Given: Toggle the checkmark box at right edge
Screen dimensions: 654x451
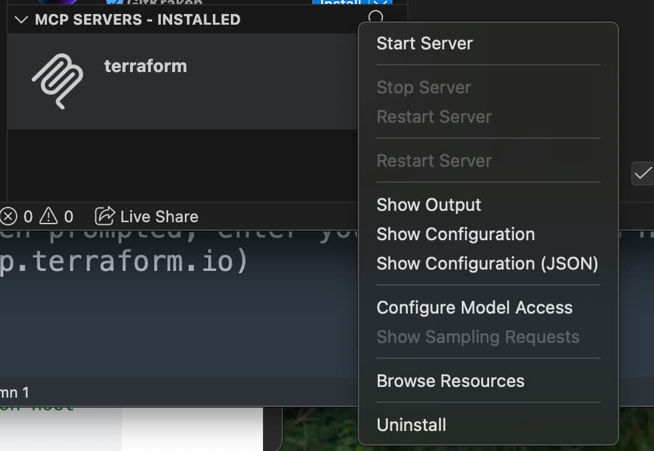Looking at the screenshot, I should tap(643, 173).
